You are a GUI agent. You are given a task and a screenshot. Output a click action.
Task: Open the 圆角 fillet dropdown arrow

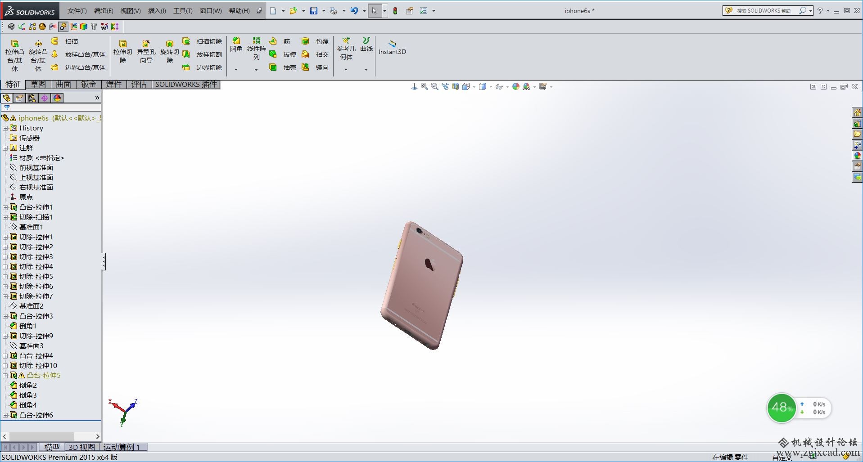point(236,70)
